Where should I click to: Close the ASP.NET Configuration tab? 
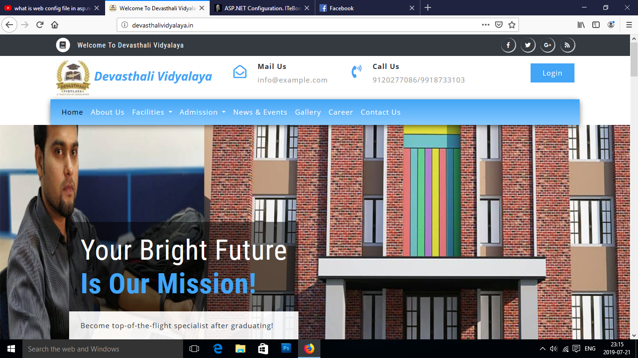(307, 8)
